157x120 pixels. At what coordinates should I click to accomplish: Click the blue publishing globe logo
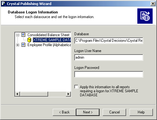tap(145, 16)
